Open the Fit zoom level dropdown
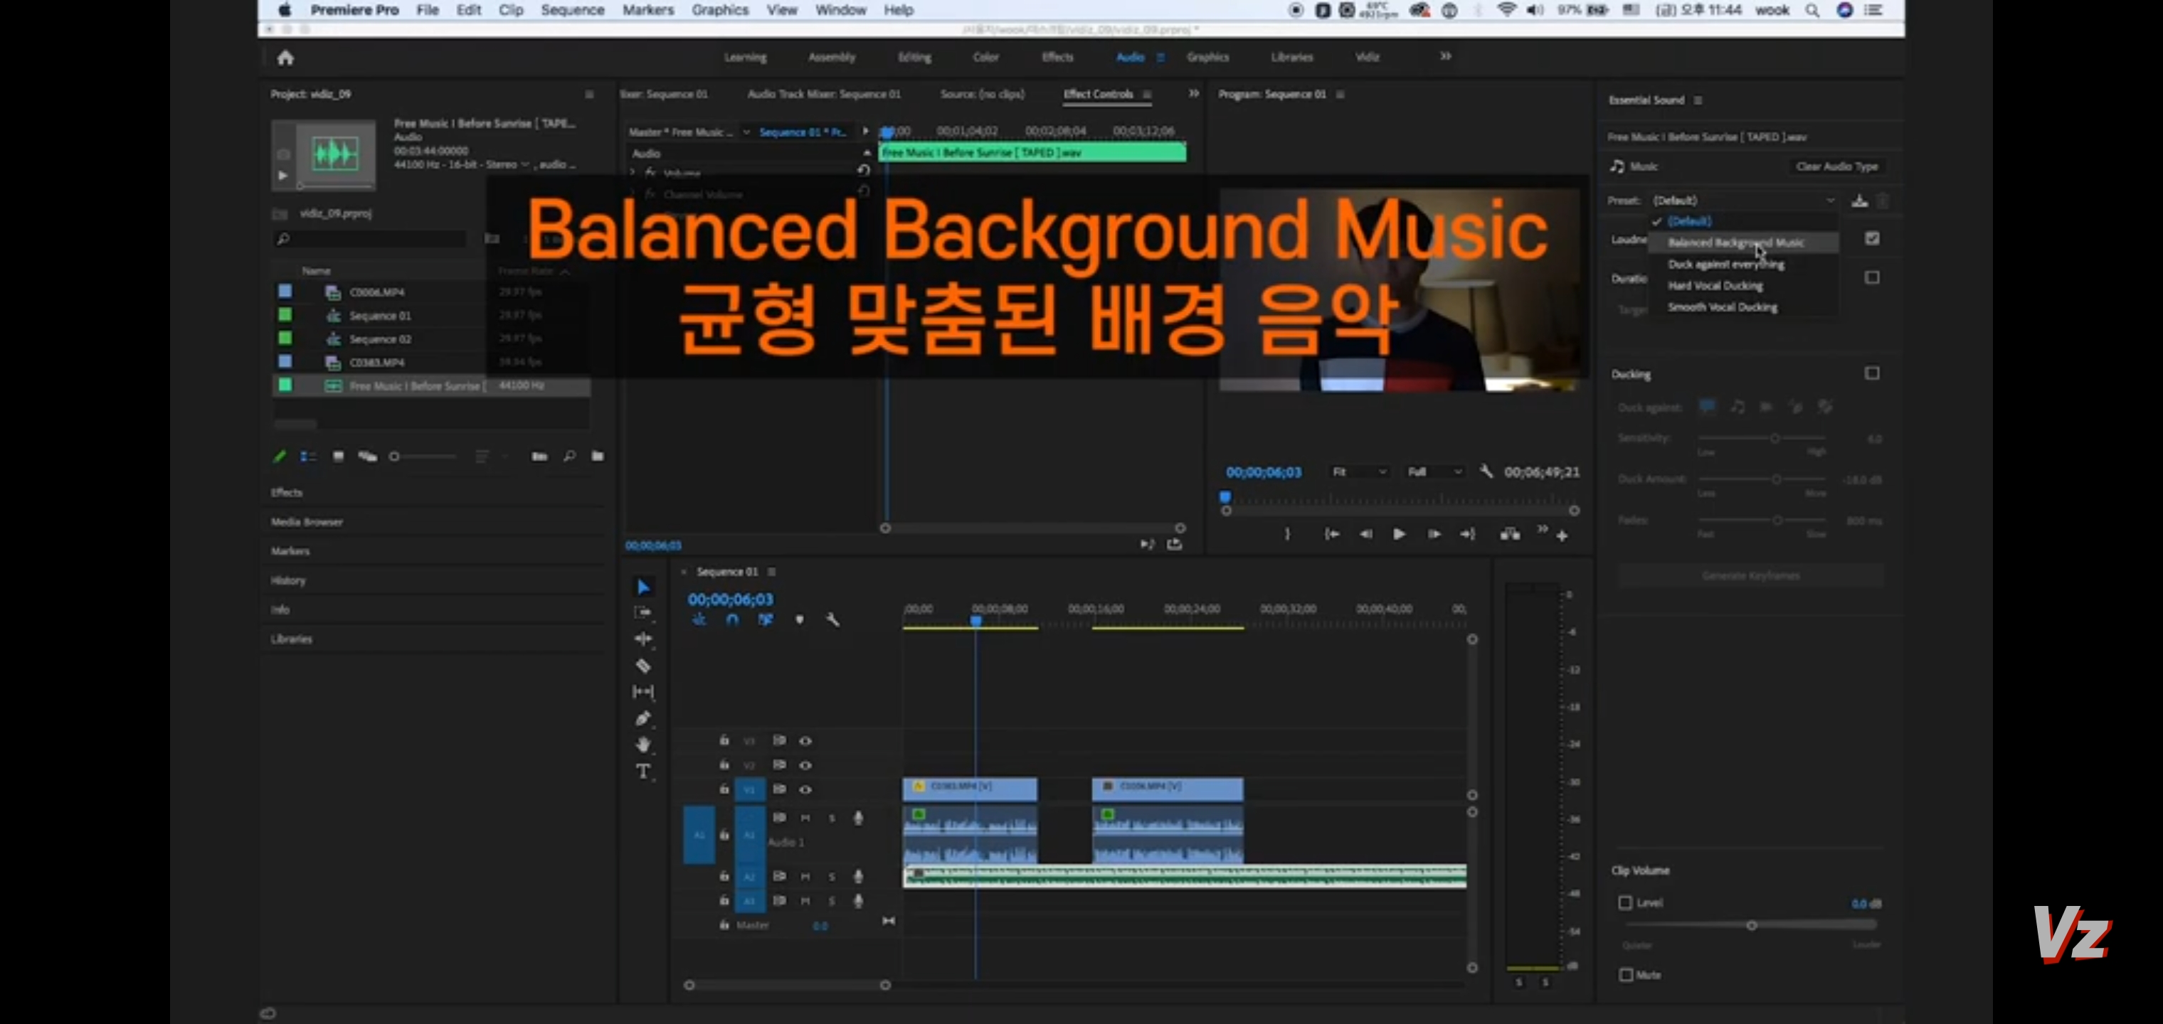Viewport: 2163px width, 1024px height. point(1358,471)
